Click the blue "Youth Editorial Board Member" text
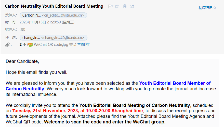This screenshot has height=127, width=224. click(175, 83)
